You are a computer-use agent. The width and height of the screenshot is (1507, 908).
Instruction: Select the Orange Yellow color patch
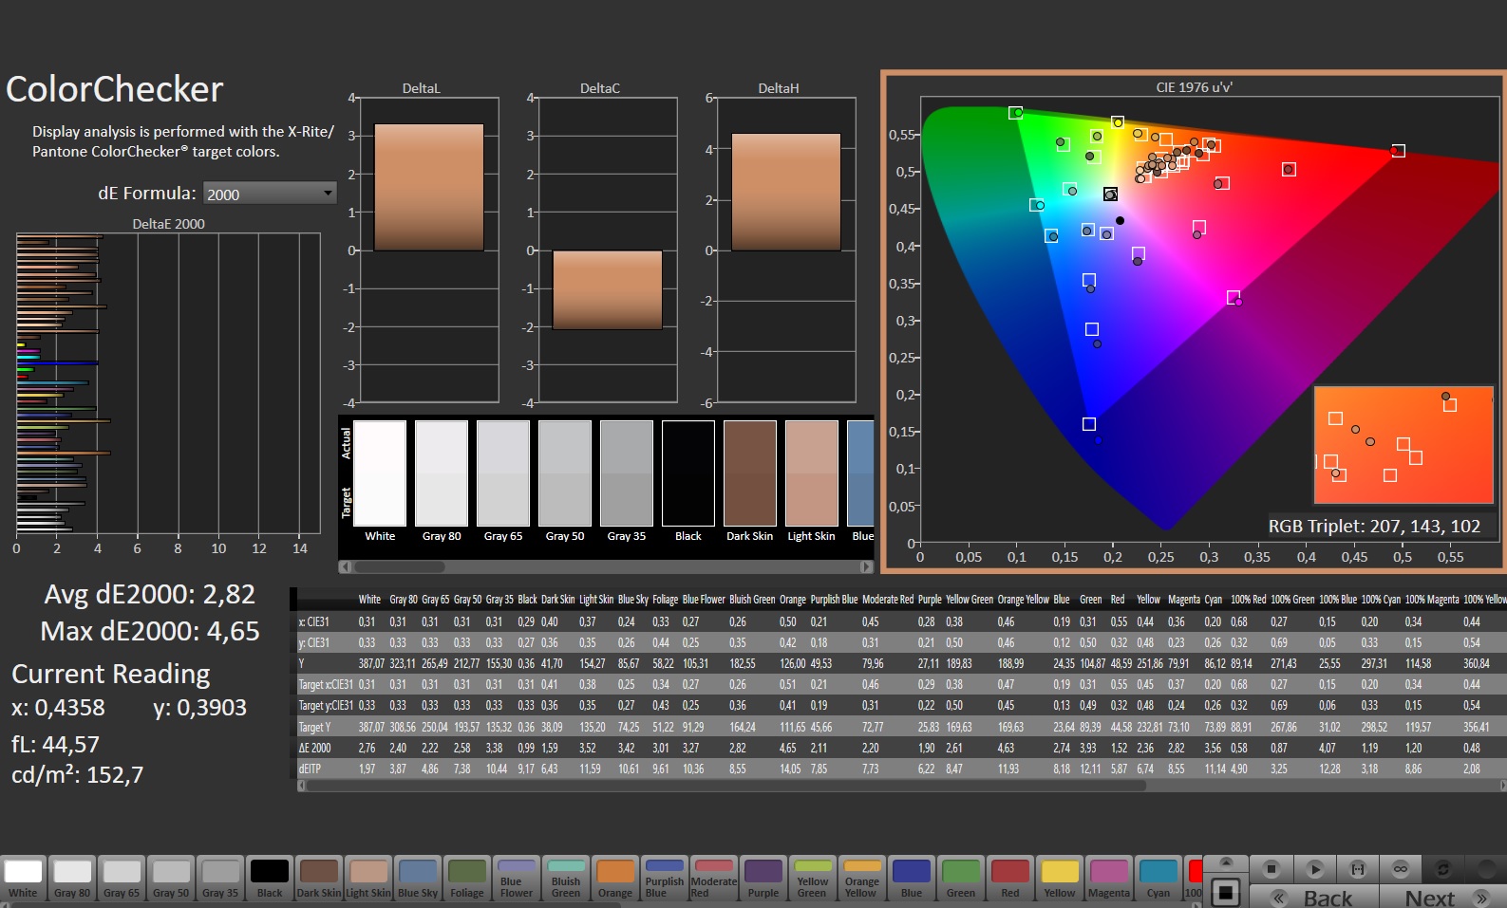tap(861, 878)
